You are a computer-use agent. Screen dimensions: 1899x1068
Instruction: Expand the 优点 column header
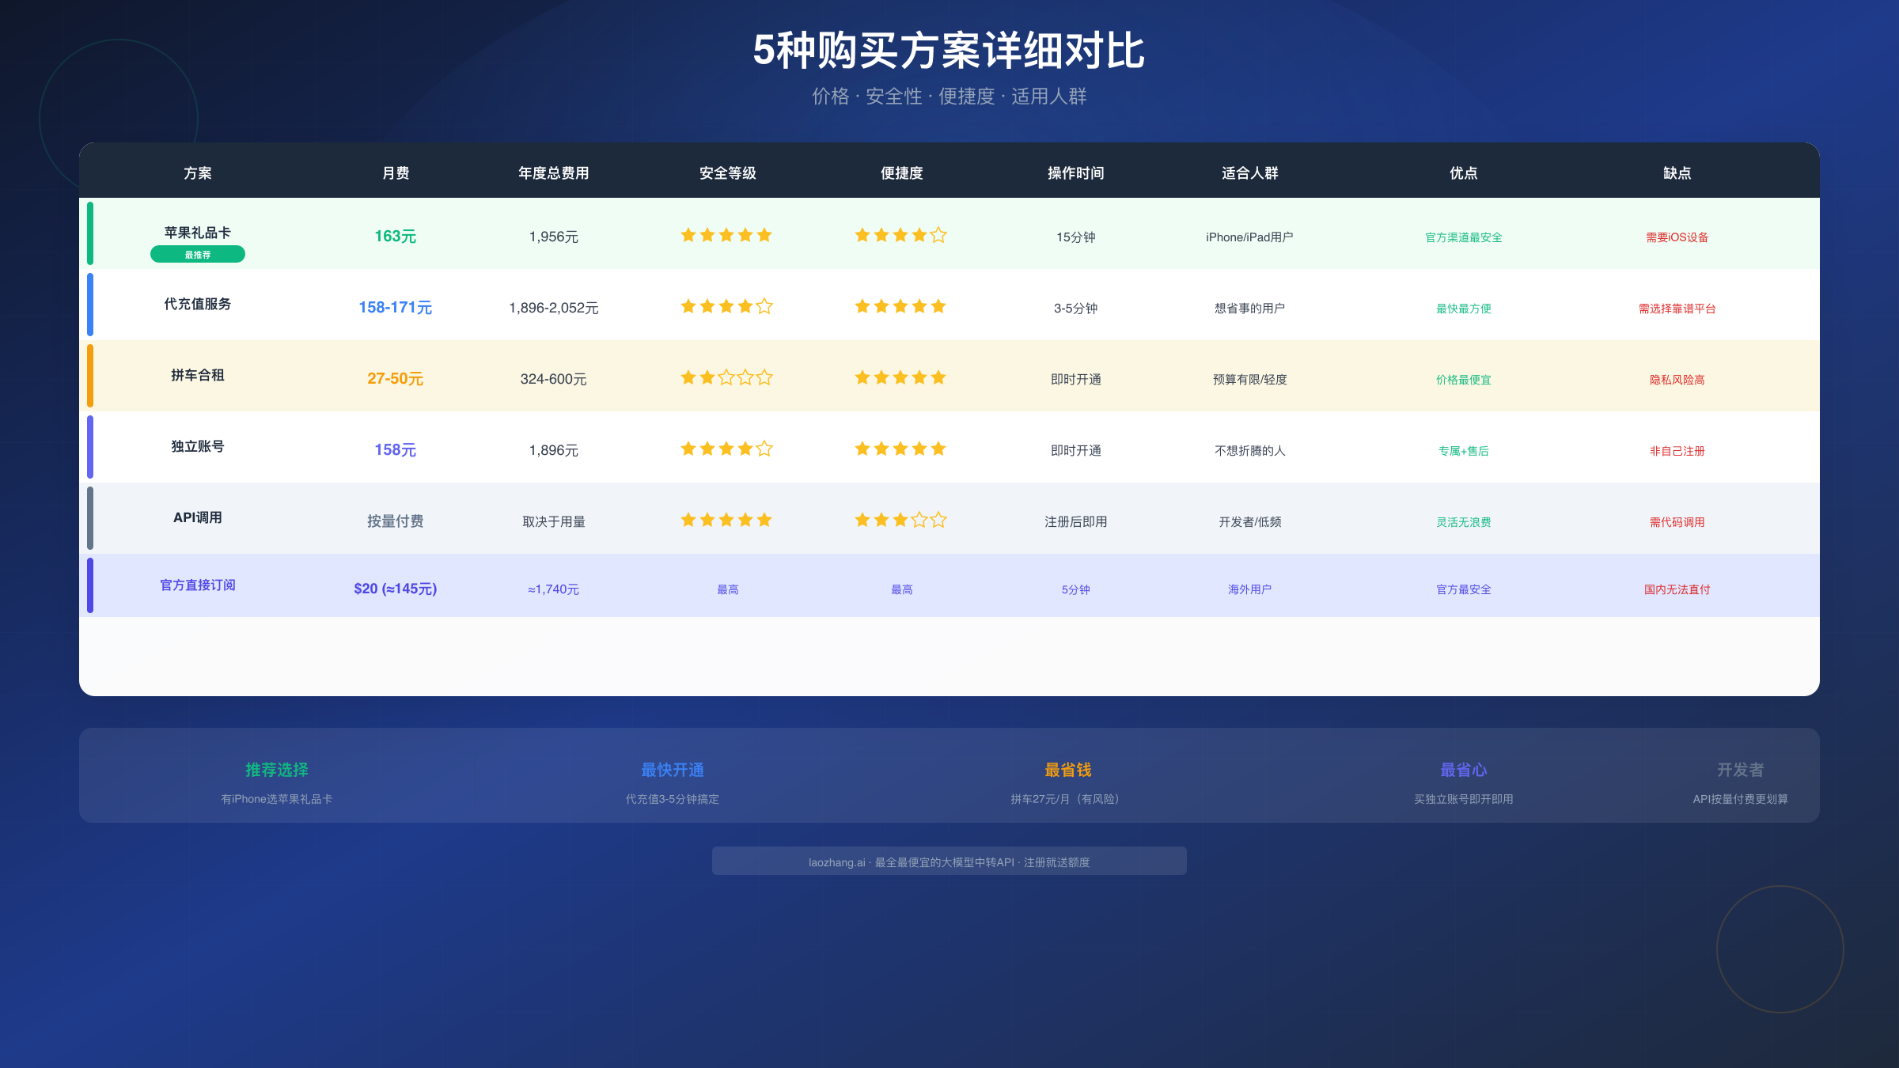pos(1463,173)
